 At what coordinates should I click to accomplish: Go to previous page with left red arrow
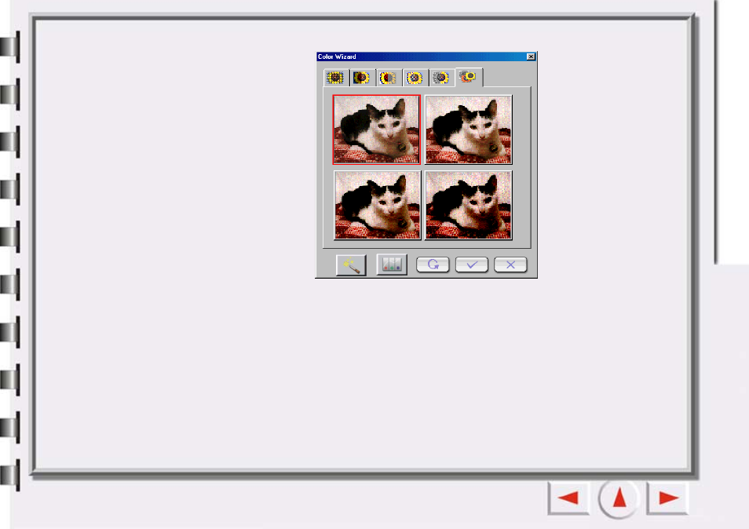point(568,498)
